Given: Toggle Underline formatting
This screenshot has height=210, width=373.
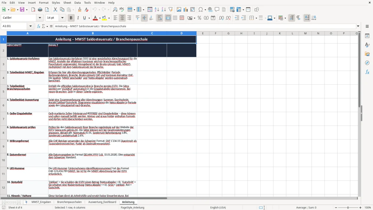Looking at the screenshot, I should (x=85, y=18).
